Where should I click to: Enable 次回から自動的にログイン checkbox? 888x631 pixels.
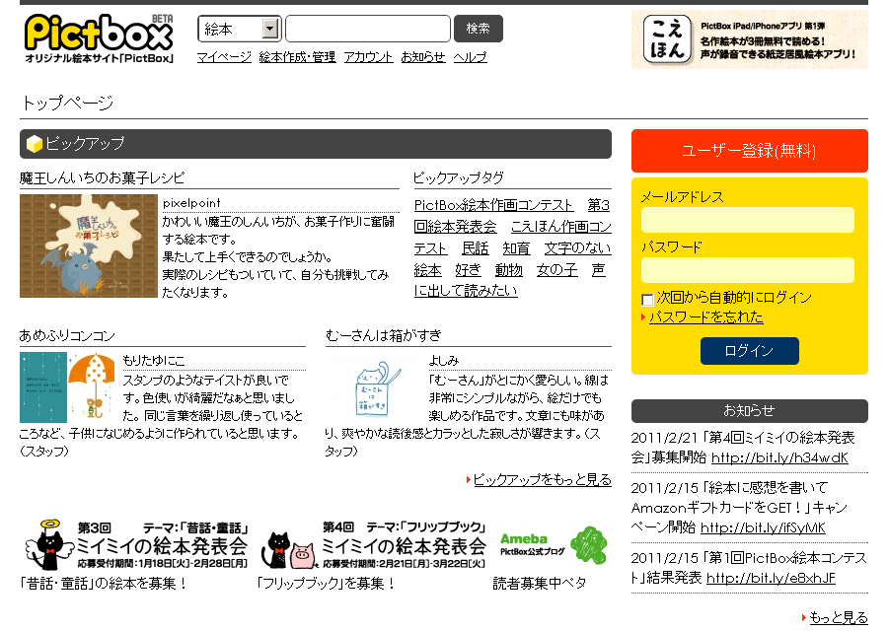click(647, 300)
